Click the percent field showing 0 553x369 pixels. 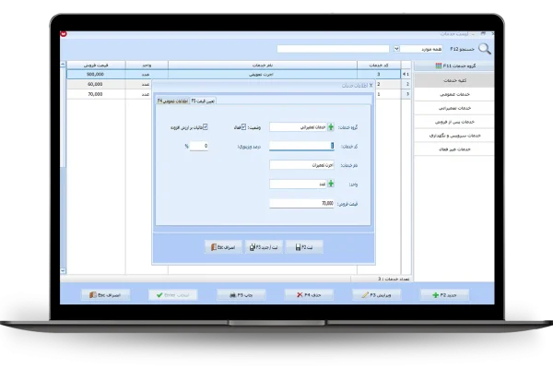pos(199,146)
